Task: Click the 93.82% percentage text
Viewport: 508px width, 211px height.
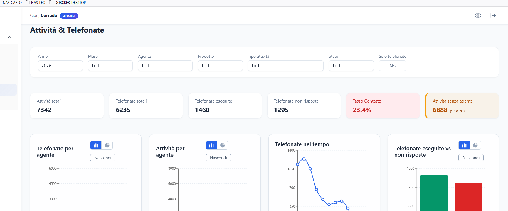Action: pyautogui.click(x=457, y=111)
